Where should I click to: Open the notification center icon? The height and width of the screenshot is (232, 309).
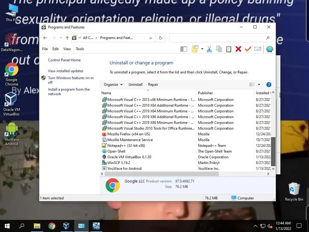[x=299, y=226]
